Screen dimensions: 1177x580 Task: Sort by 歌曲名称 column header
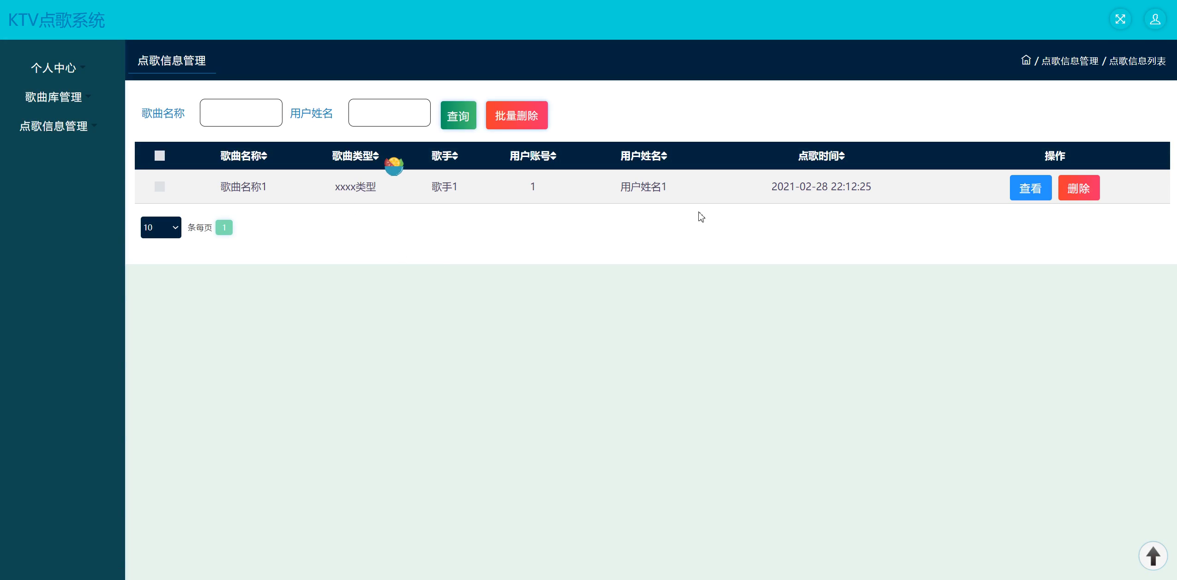tap(244, 156)
